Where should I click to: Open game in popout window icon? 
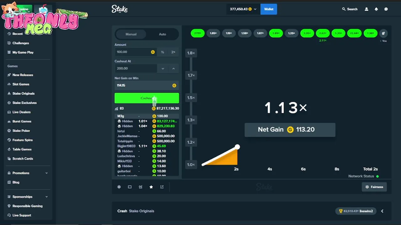pyautogui.click(x=162, y=187)
